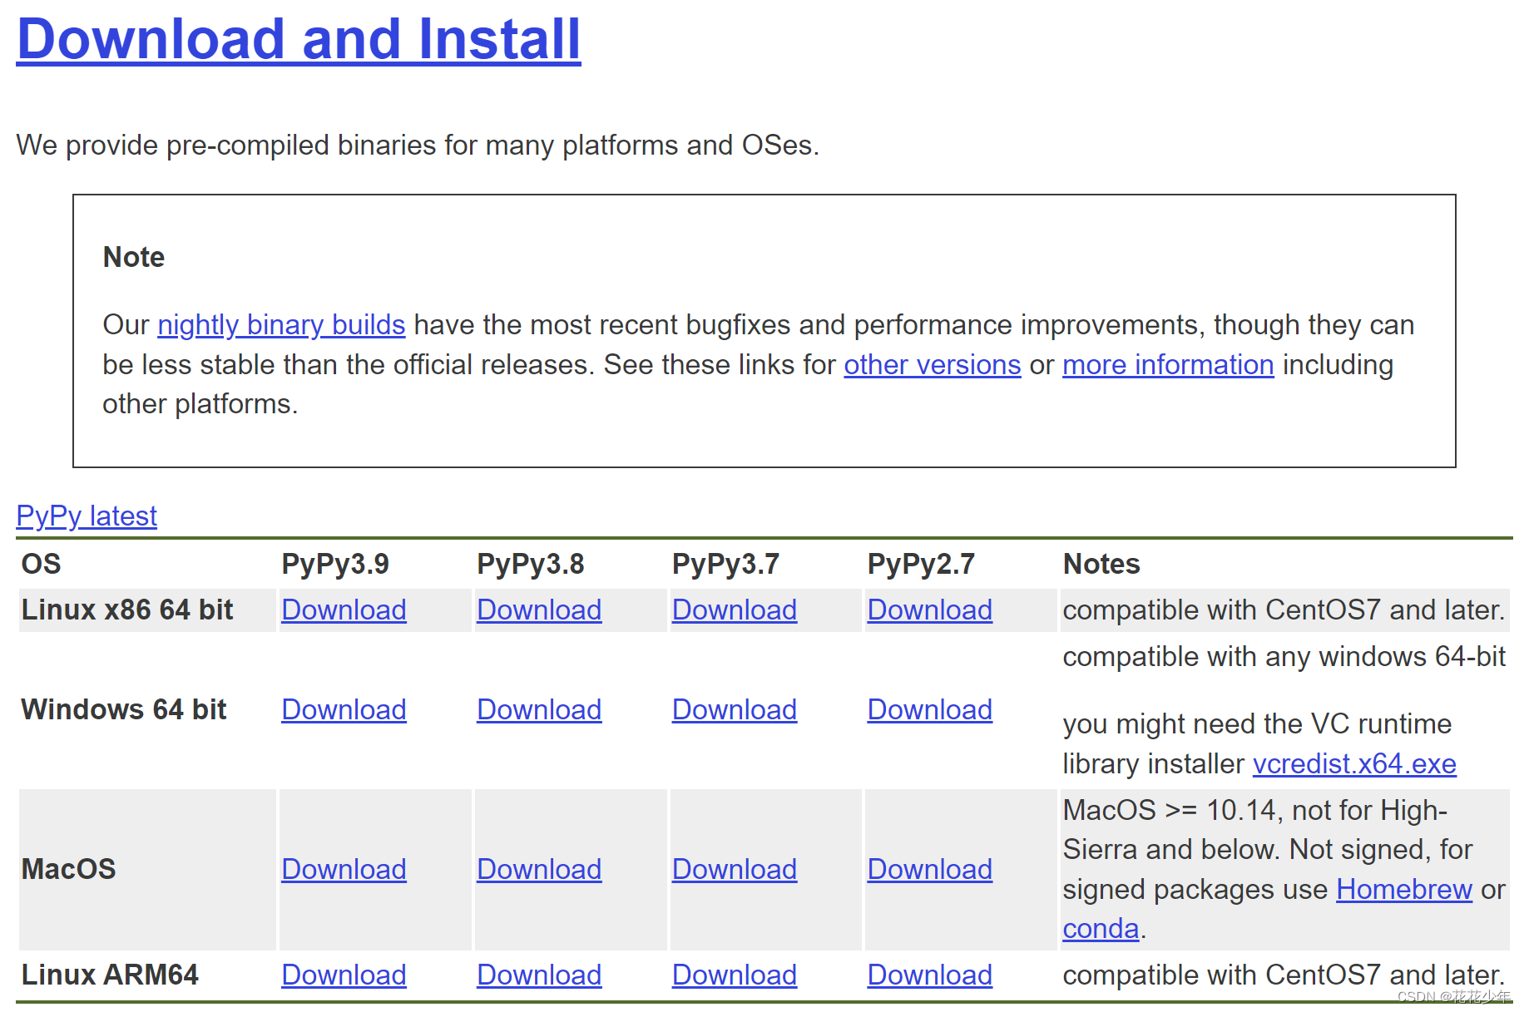Download PyPy3.7 for Linux x86 64 bit
This screenshot has height=1012, width=1524.
735,610
